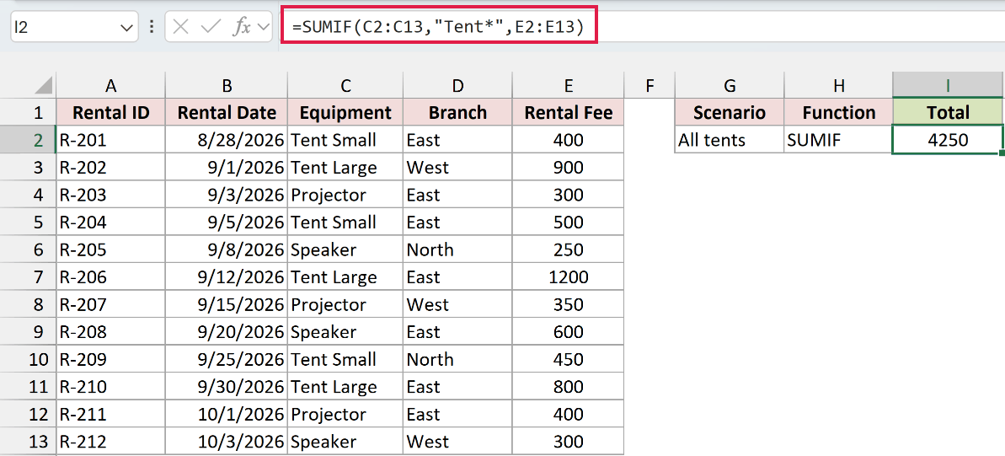Click Tent Small in row 2

[345, 140]
